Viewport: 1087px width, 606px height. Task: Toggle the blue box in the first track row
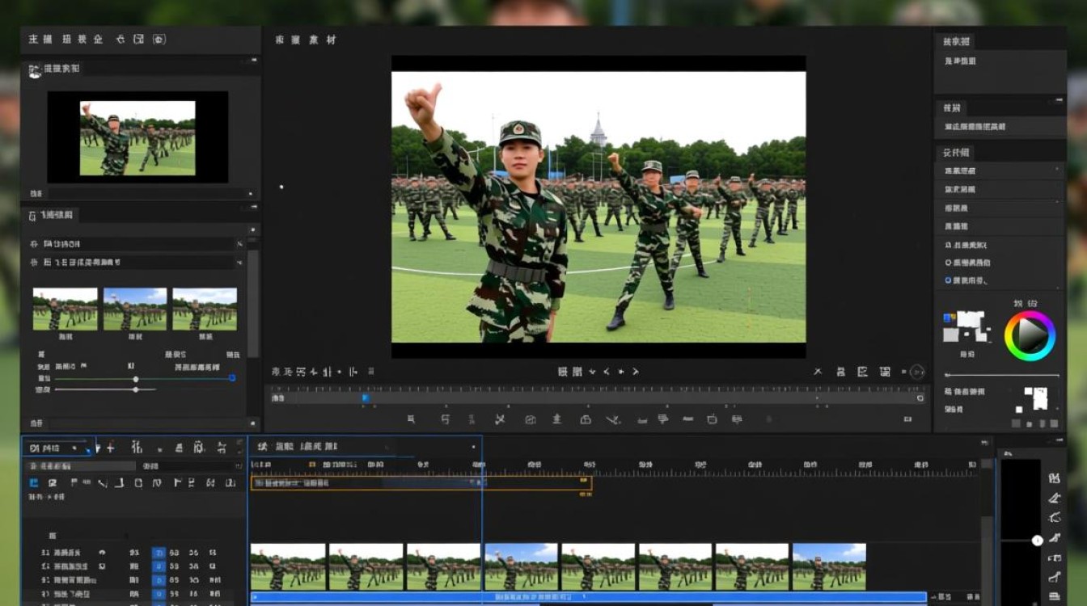(159, 553)
